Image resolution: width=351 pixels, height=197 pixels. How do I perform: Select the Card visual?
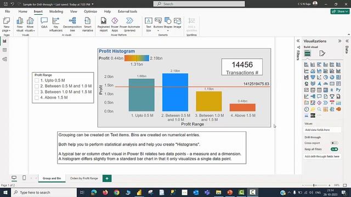click(332, 84)
